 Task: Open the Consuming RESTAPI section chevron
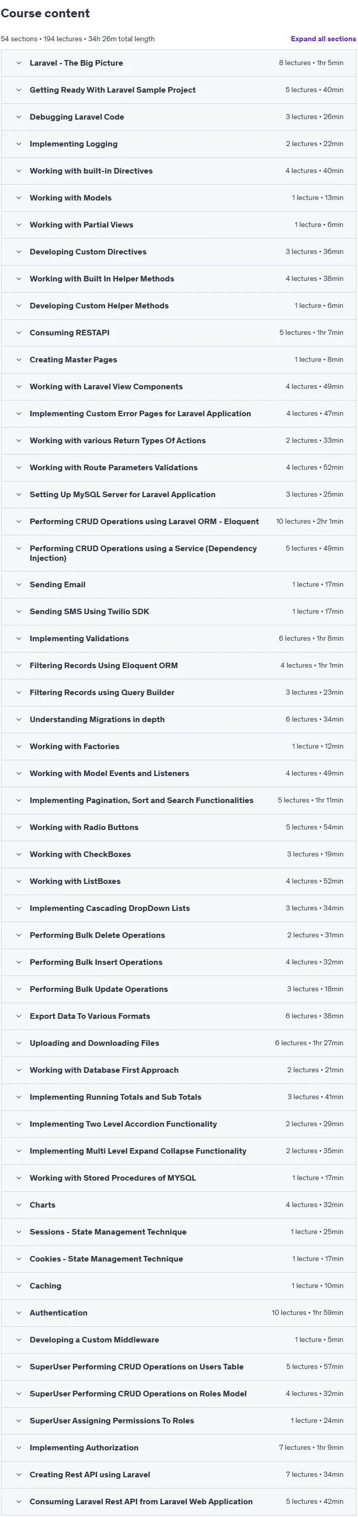(19, 333)
